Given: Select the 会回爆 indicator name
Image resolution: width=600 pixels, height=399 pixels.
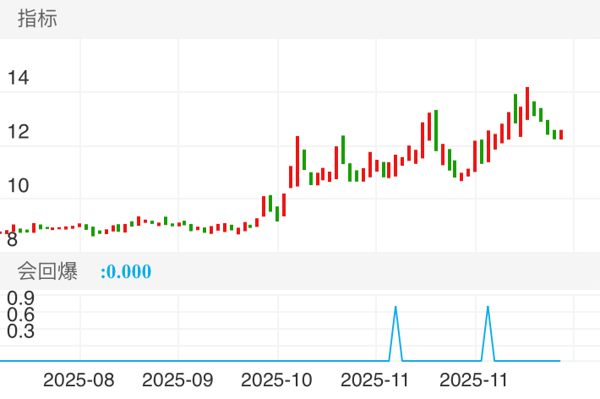Looking at the screenshot, I should pos(47,271).
